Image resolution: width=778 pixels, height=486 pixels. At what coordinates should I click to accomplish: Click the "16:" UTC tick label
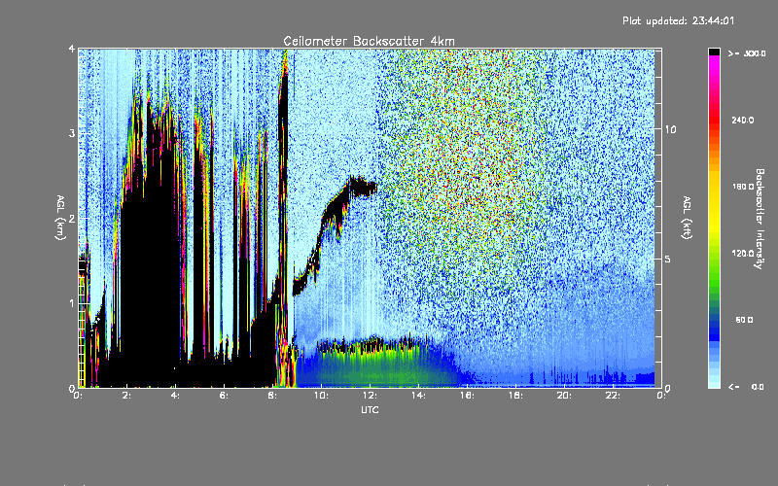coord(467,396)
